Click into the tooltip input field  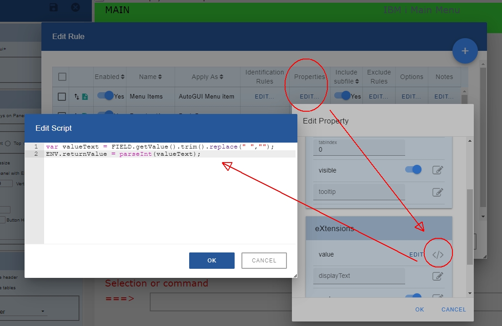359,192
